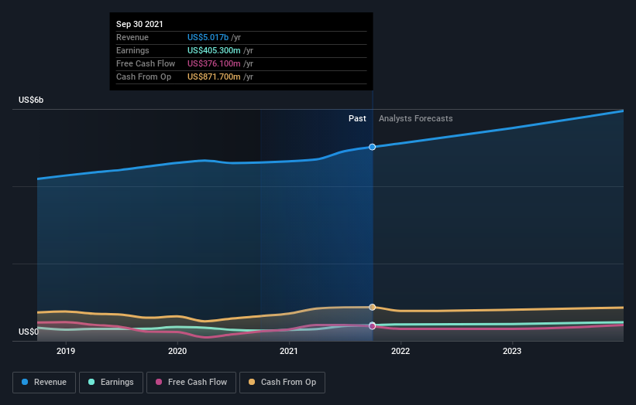Click the 2019 x-axis label
The image size is (636, 405).
coord(66,351)
